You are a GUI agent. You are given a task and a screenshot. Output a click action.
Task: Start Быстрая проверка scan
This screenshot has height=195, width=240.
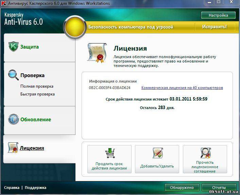(x=37, y=94)
